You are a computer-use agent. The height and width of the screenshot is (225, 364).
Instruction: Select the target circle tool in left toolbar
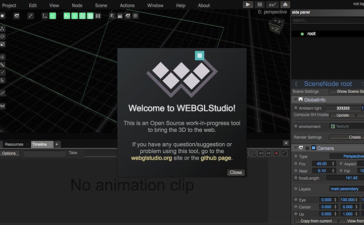(x=3, y=57)
